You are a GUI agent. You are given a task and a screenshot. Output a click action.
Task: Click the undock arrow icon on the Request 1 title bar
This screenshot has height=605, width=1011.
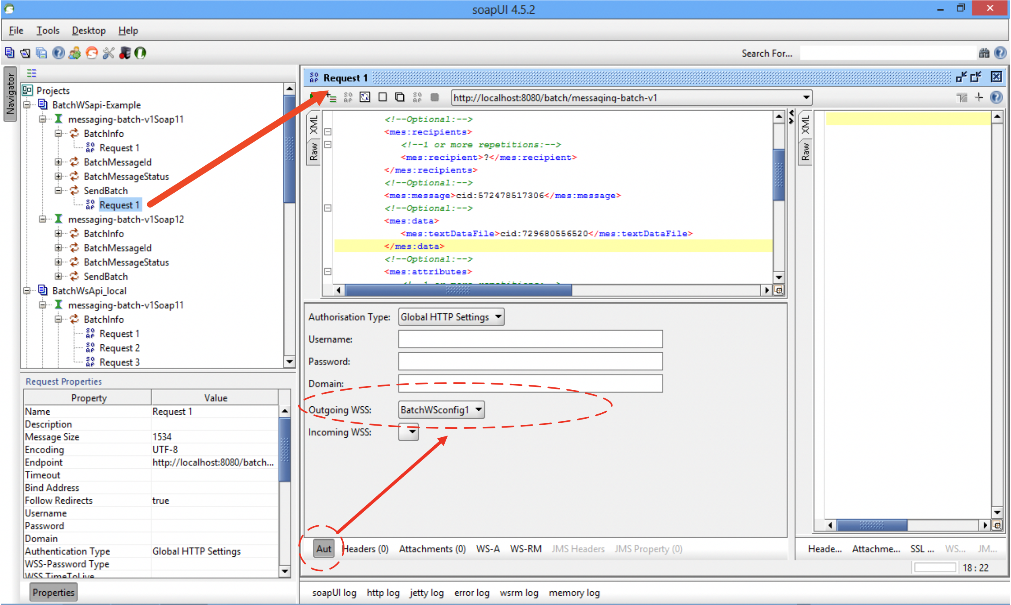tap(961, 77)
